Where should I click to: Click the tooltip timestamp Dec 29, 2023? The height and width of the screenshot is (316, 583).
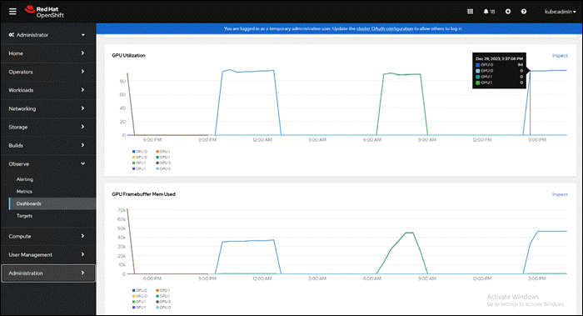500,59
